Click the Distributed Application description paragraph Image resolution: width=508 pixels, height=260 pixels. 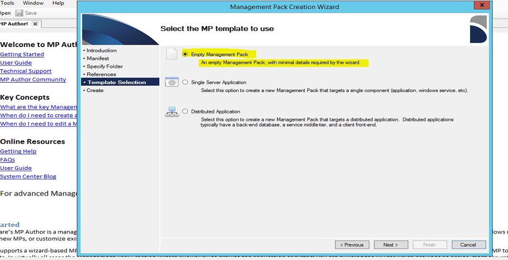327,122
